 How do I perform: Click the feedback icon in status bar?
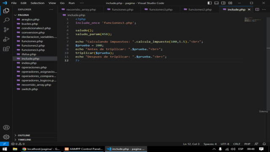point(256,144)
